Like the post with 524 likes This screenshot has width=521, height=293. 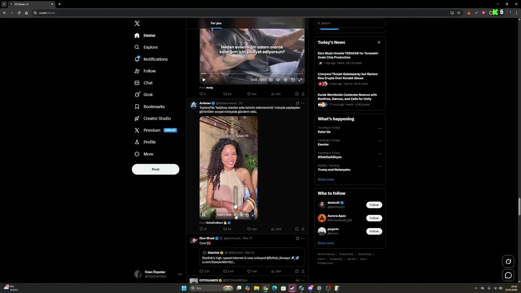(252, 94)
